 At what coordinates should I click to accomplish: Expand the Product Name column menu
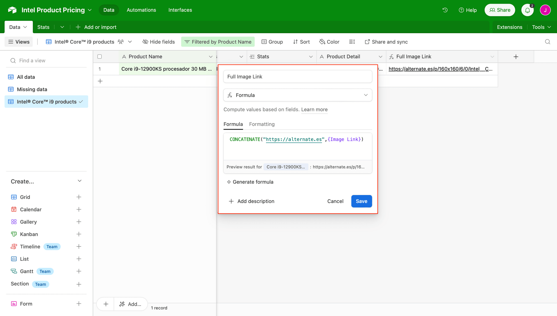click(211, 57)
